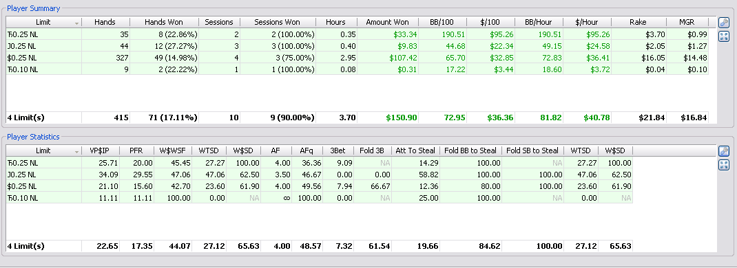The image size is (737, 268).
Task: Open Player Statistics wrench settings icon
Action: pos(724,151)
